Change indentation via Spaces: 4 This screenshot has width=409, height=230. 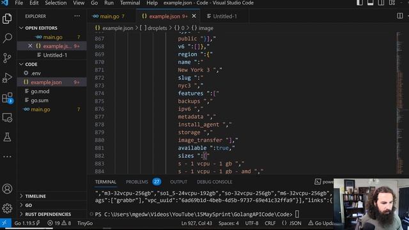pyautogui.click(x=229, y=223)
